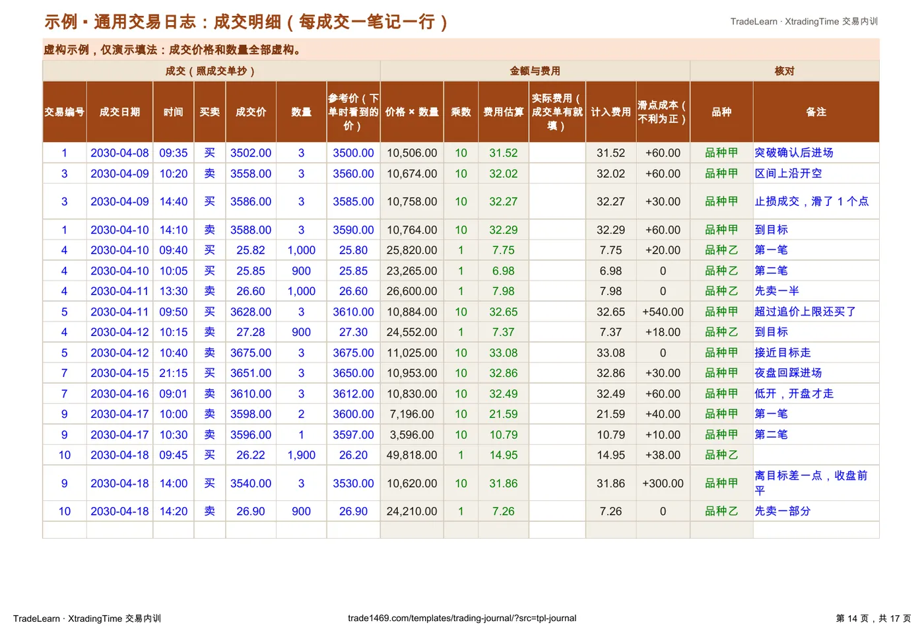The image size is (924, 637).
Task: Select the group header 成交（照成交单抄）
Action: pyautogui.click(x=211, y=71)
